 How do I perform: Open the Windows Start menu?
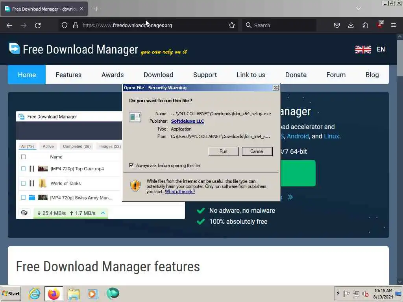[x=11, y=293]
